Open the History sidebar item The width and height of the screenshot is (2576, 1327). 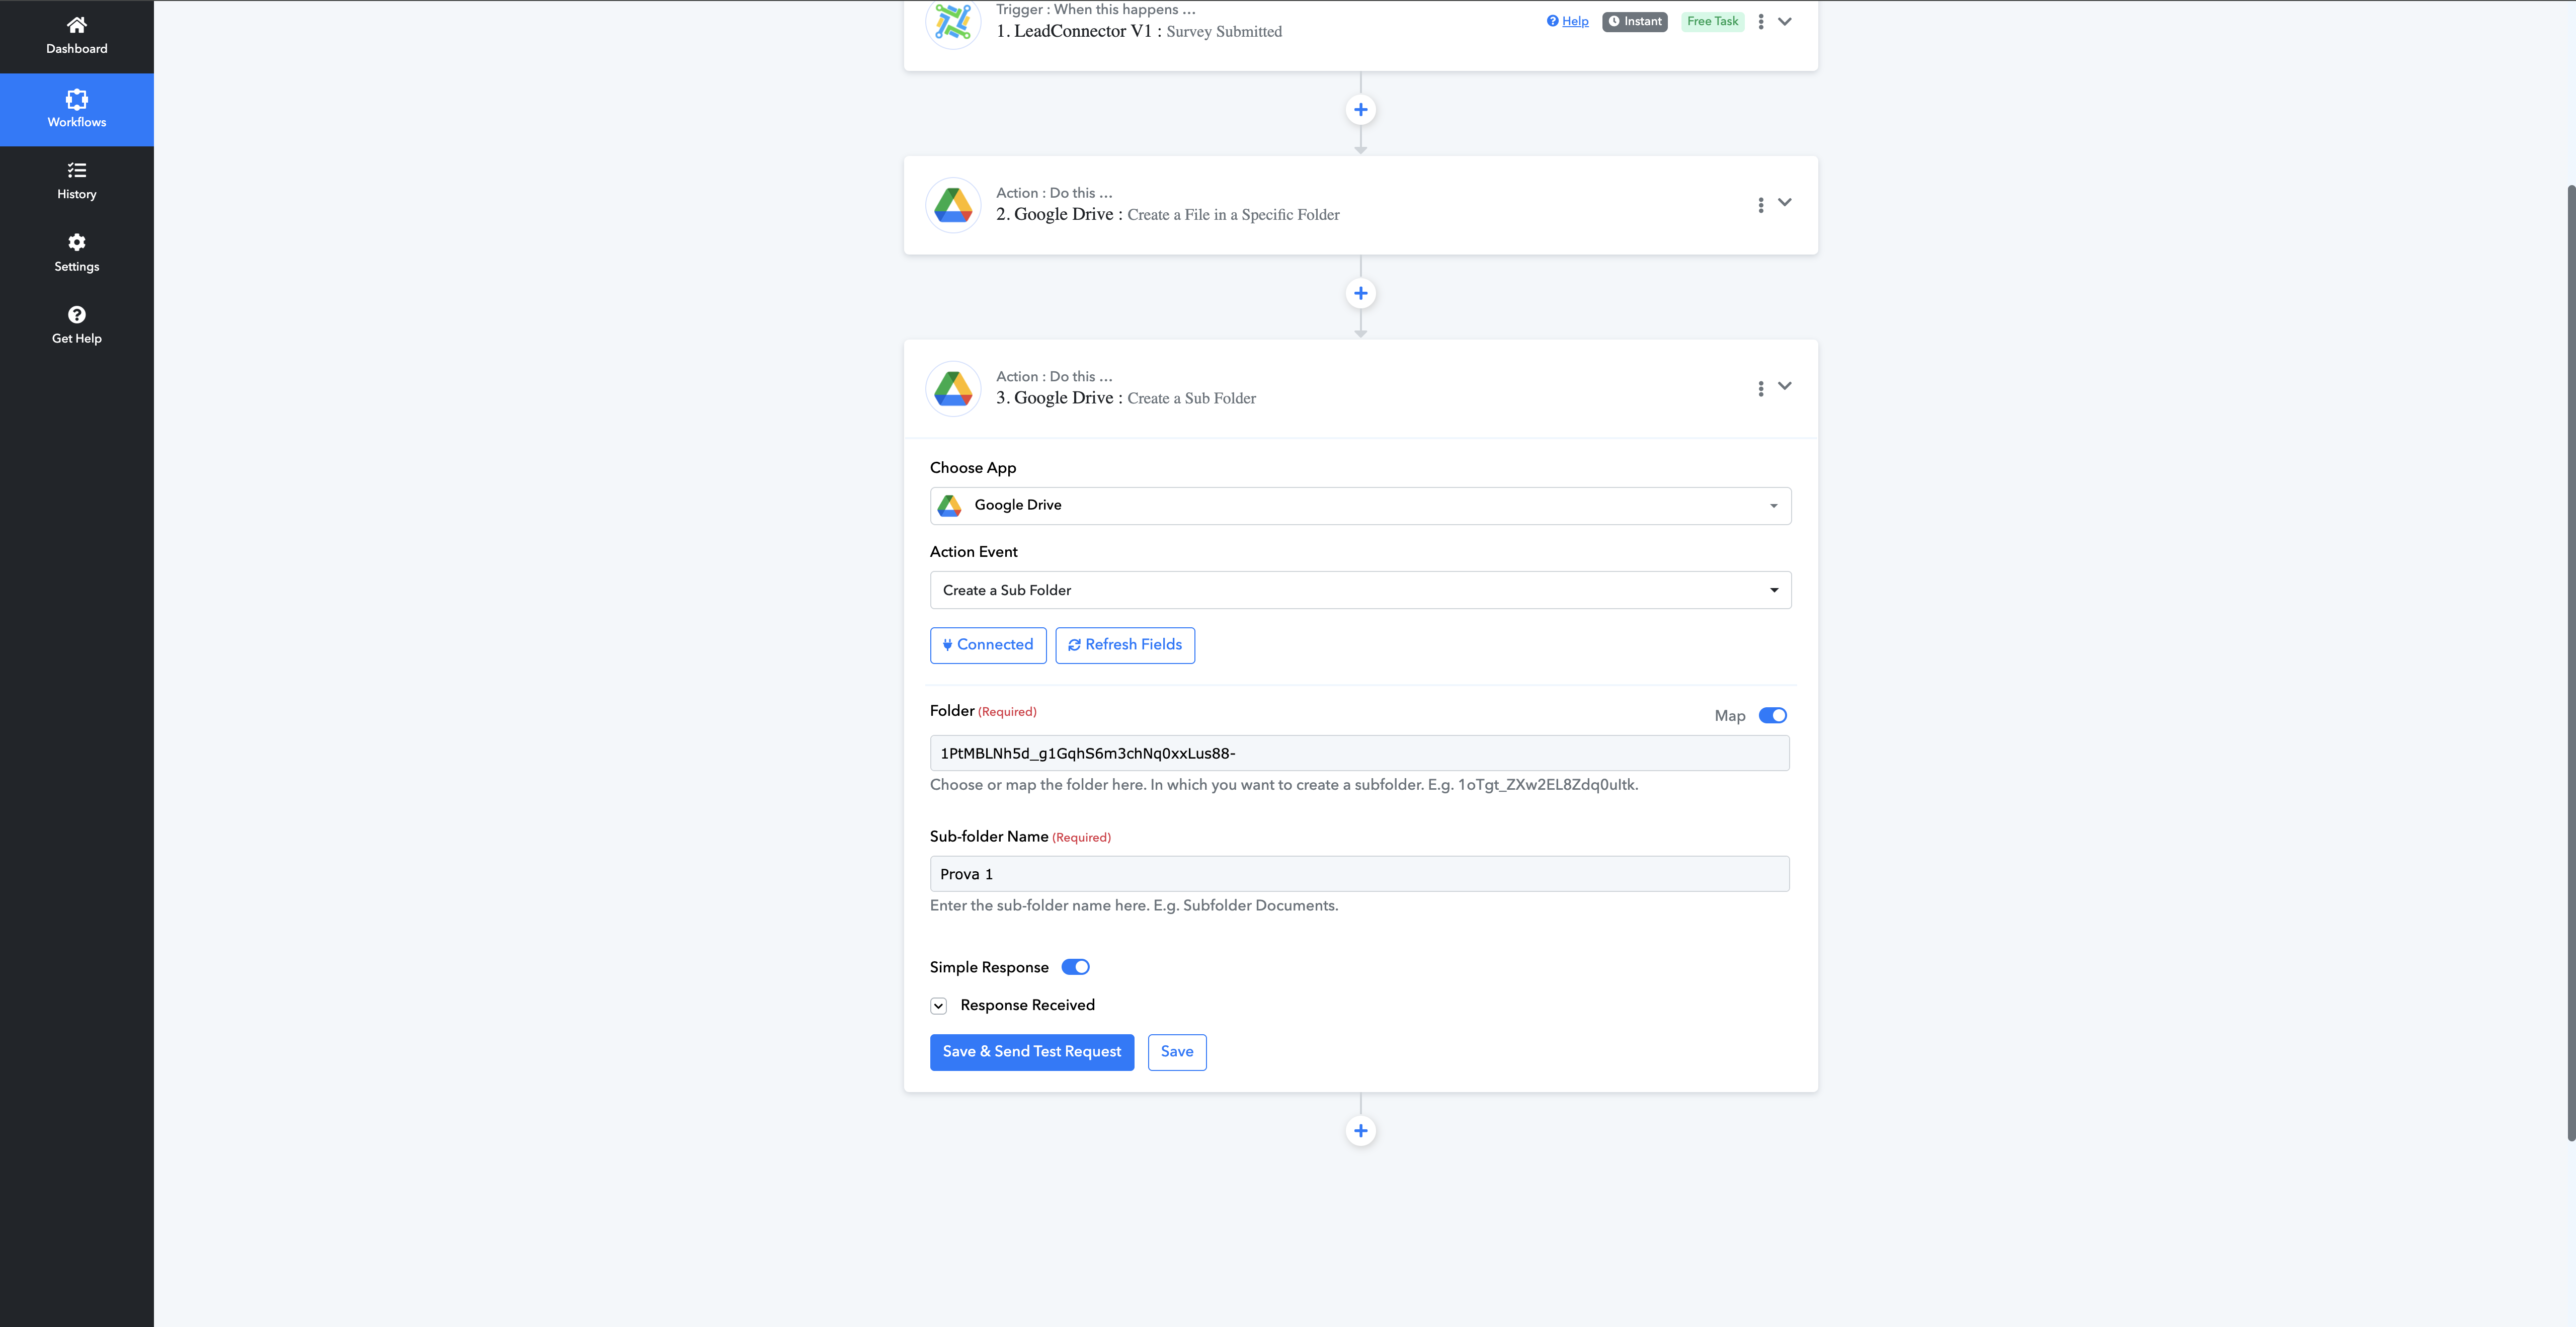click(x=76, y=181)
